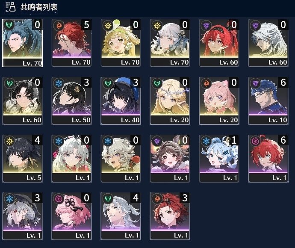Open the blonde girl with green headband Lv. 70 card
Image resolution: width=295 pixels, height=248 pixels.
coord(121,43)
